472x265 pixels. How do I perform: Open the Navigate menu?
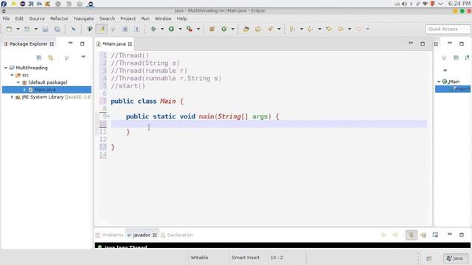tap(83, 18)
